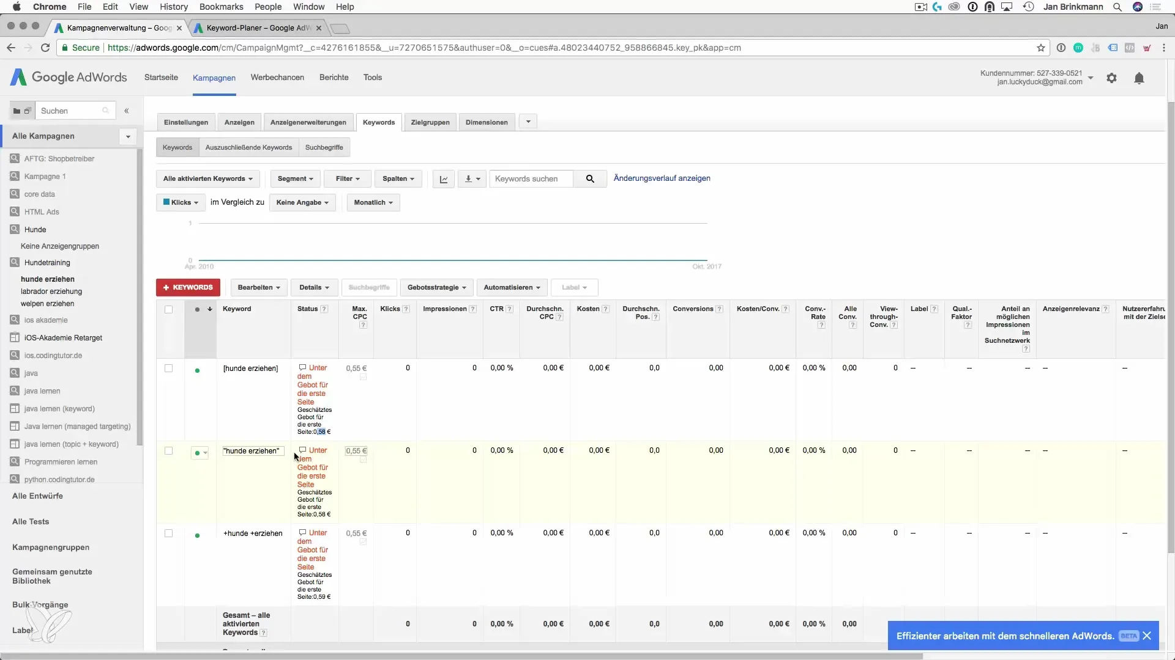Viewport: 1175px width, 660px height.
Task: Select the [hunde erziehen] row checkbox
Action: (168, 369)
